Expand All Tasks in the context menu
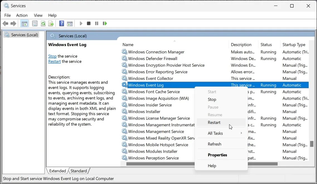Image resolution: width=317 pixels, height=184 pixels. [216, 133]
